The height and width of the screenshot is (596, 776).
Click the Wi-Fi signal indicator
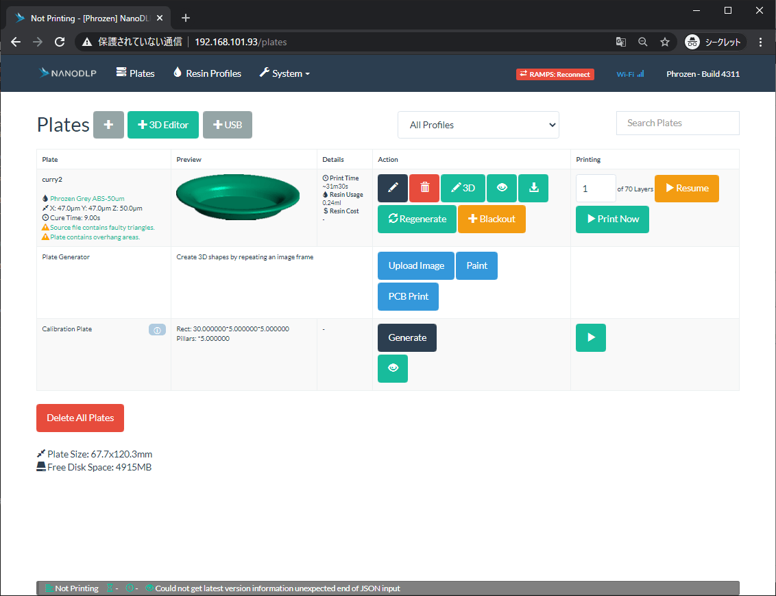pos(630,74)
